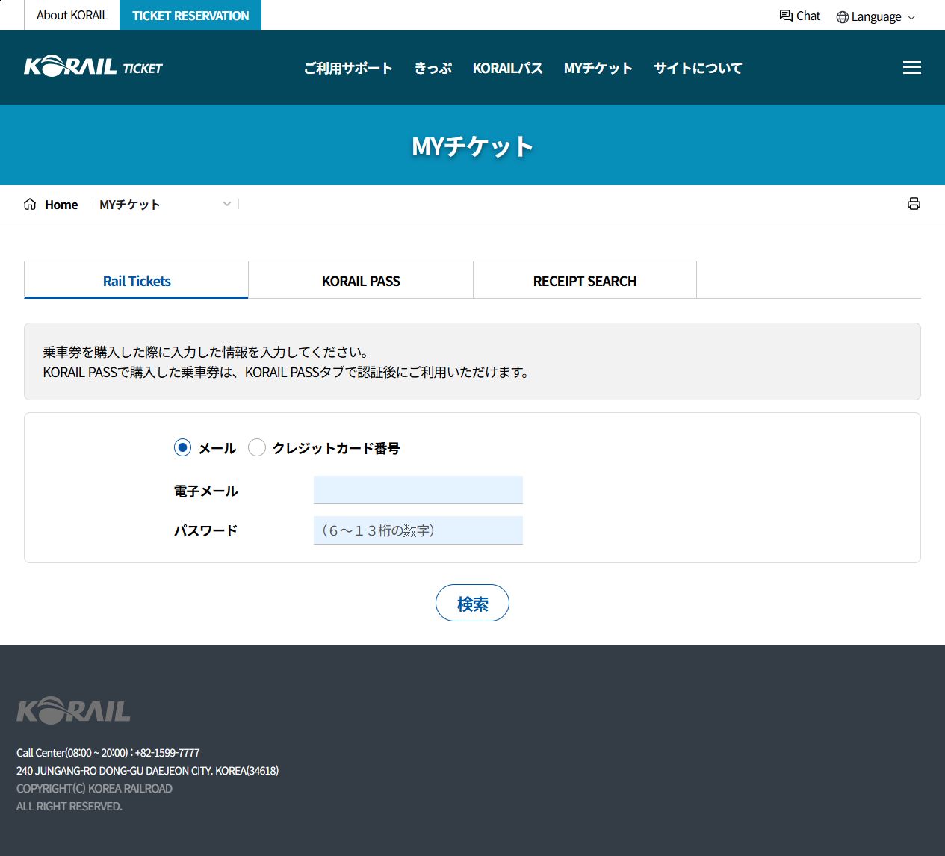Click the Chat link text

tap(808, 16)
